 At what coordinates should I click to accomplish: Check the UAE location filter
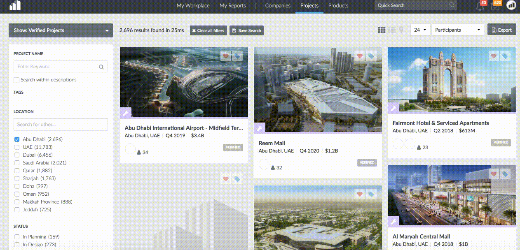pyautogui.click(x=17, y=147)
